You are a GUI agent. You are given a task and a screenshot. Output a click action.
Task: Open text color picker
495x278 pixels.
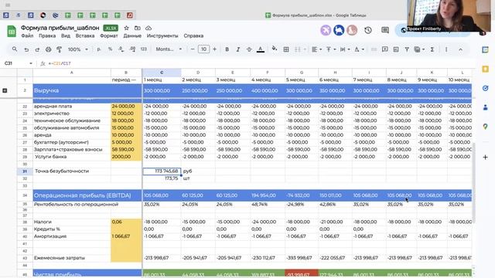click(261, 49)
